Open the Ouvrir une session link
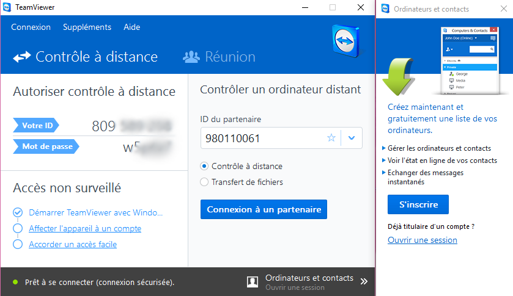Image resolution: width=513 pixels, height=296 pixels. pos(423,240)
